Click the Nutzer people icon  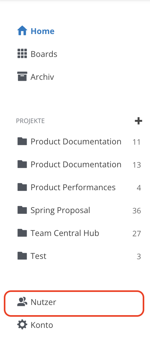pyautogui.click(x=22, y=302)
